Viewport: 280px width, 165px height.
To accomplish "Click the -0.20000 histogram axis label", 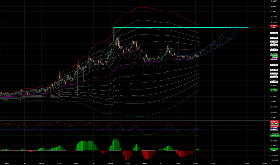I will point(274,160).
